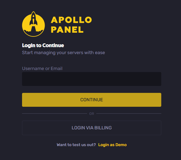The width and height of the screenshot is (181, 160).
Task: Click the Start managing your servers subtitle
Action: 64,53
